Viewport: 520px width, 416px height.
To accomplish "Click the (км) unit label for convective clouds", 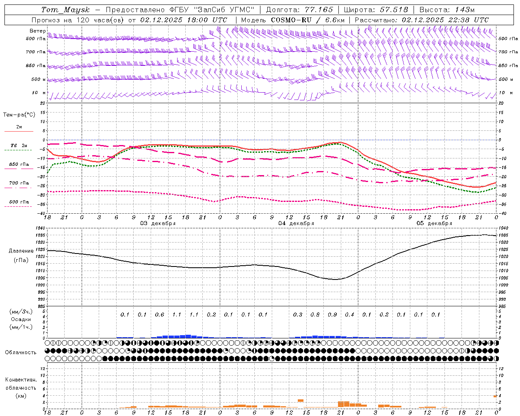I will (x=21, y=396).
